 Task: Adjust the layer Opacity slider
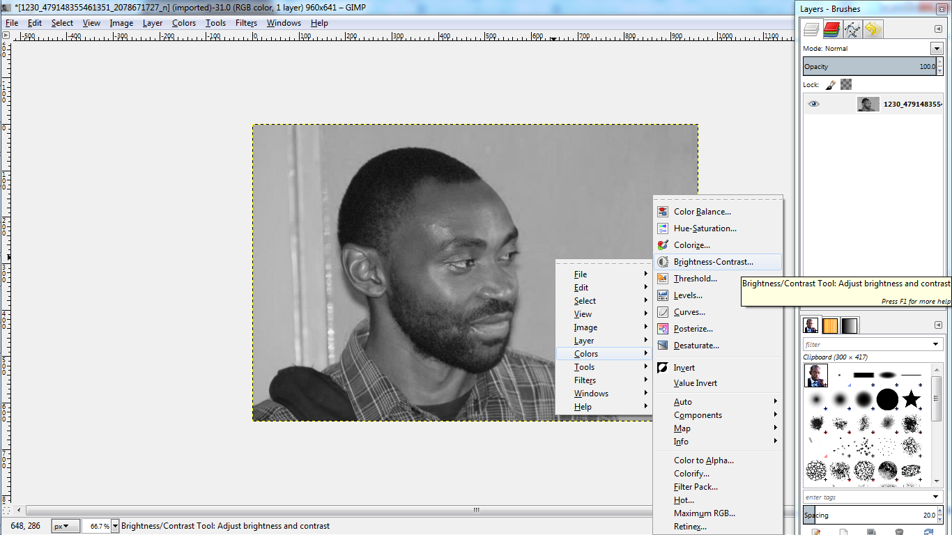[870, 67]
